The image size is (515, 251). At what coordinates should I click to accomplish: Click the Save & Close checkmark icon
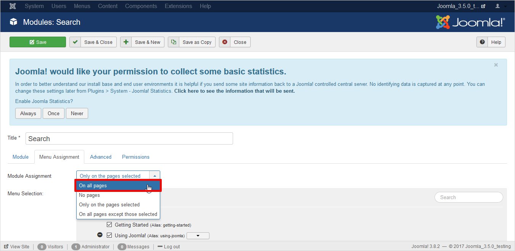[75, 42]
